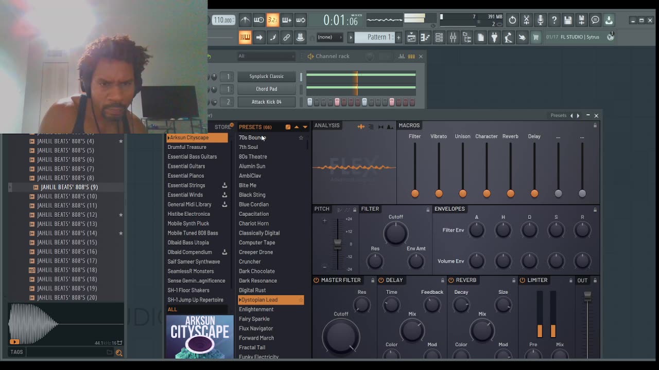Screen dimensions: 659x370
Task: Open the help question mark icon
Action: (554, 20)
